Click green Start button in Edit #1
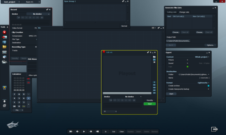The height and width of the screenshot is (135, 226). (x=150, y=104)
